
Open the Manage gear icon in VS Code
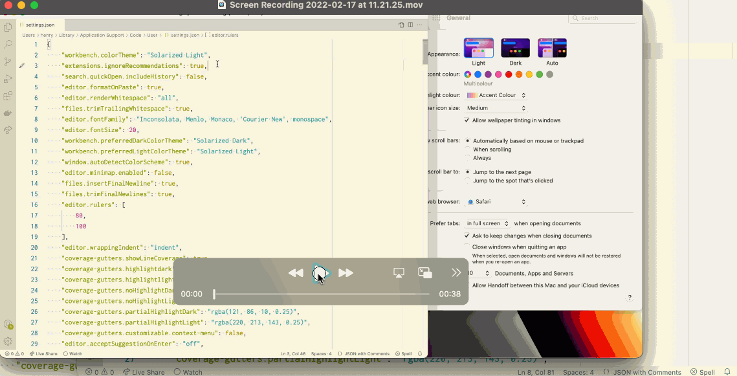[x=8, y=342]
